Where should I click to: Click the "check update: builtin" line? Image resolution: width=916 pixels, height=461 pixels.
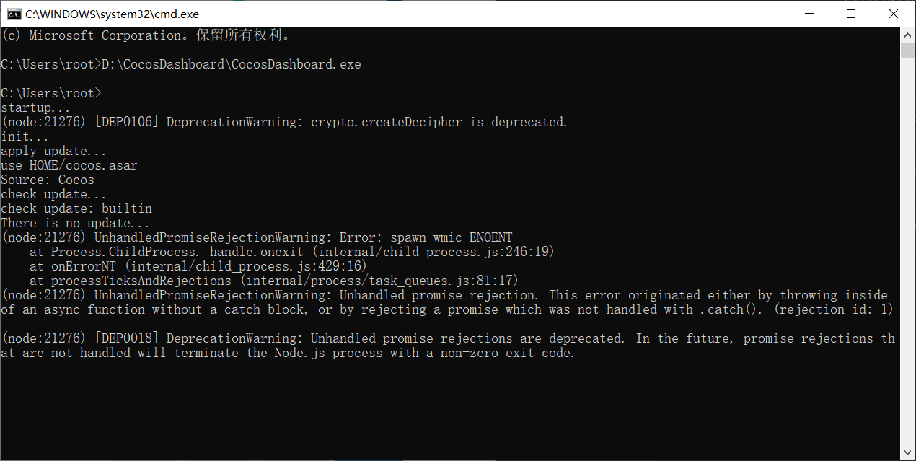(76, 208)
